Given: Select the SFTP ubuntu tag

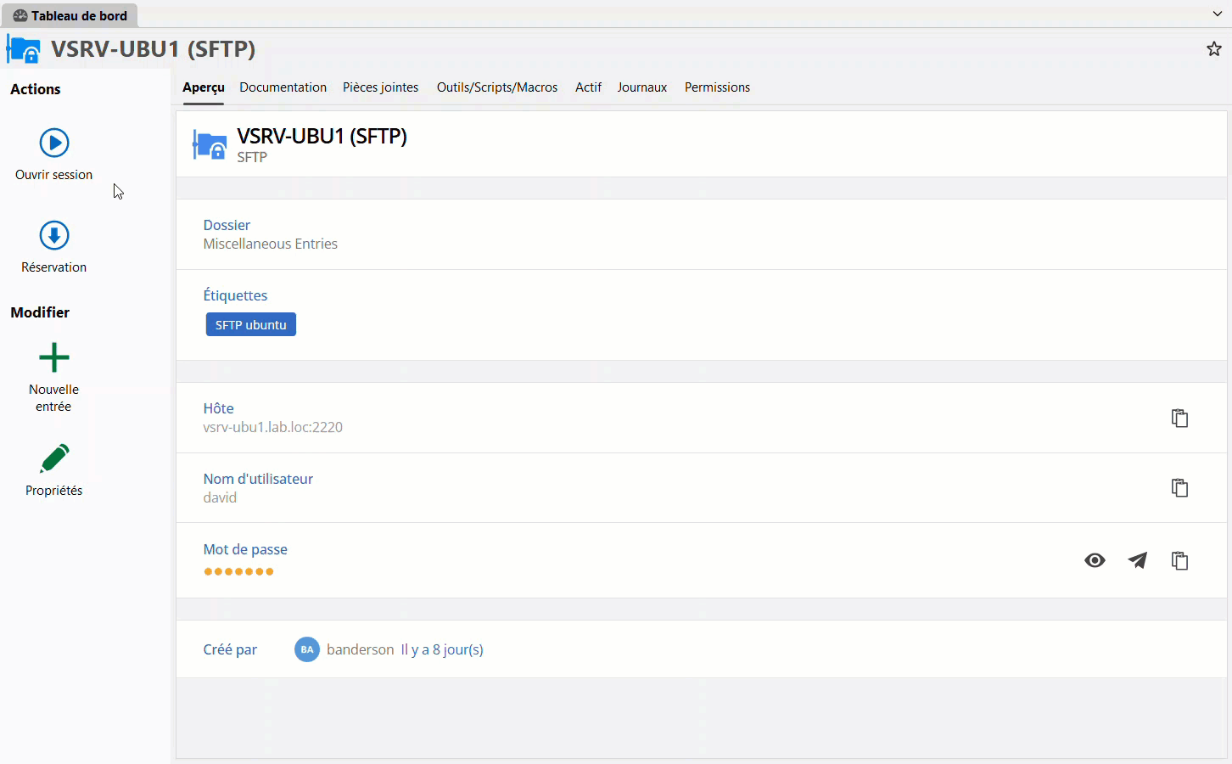Looking at the screenshot, I should pyautogui.click(x=250, y=324).
